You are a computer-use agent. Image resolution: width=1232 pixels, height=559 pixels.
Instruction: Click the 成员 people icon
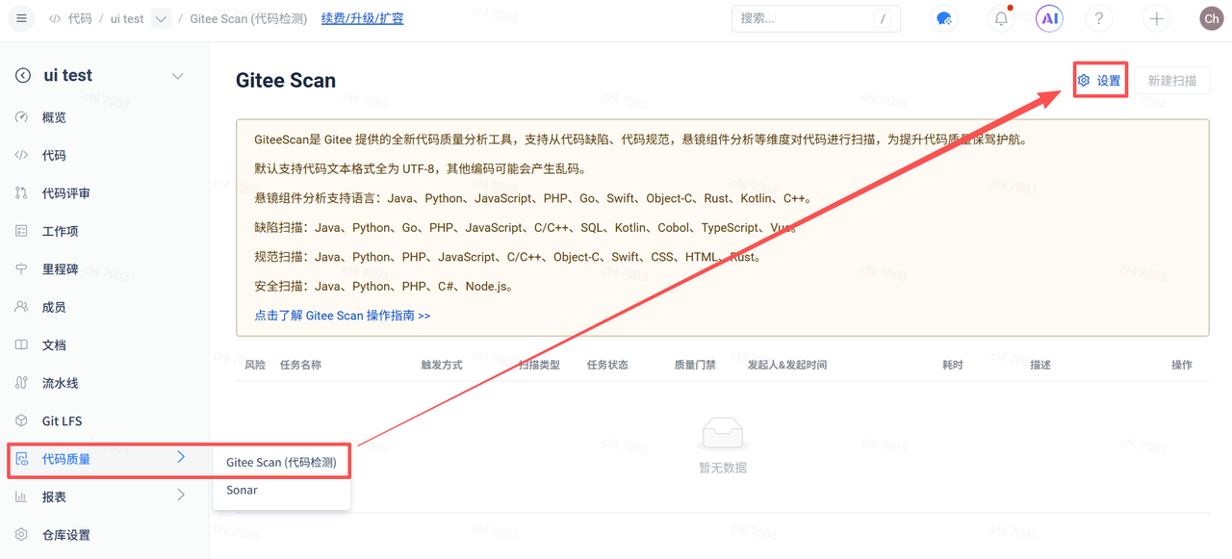click(21, 307)
